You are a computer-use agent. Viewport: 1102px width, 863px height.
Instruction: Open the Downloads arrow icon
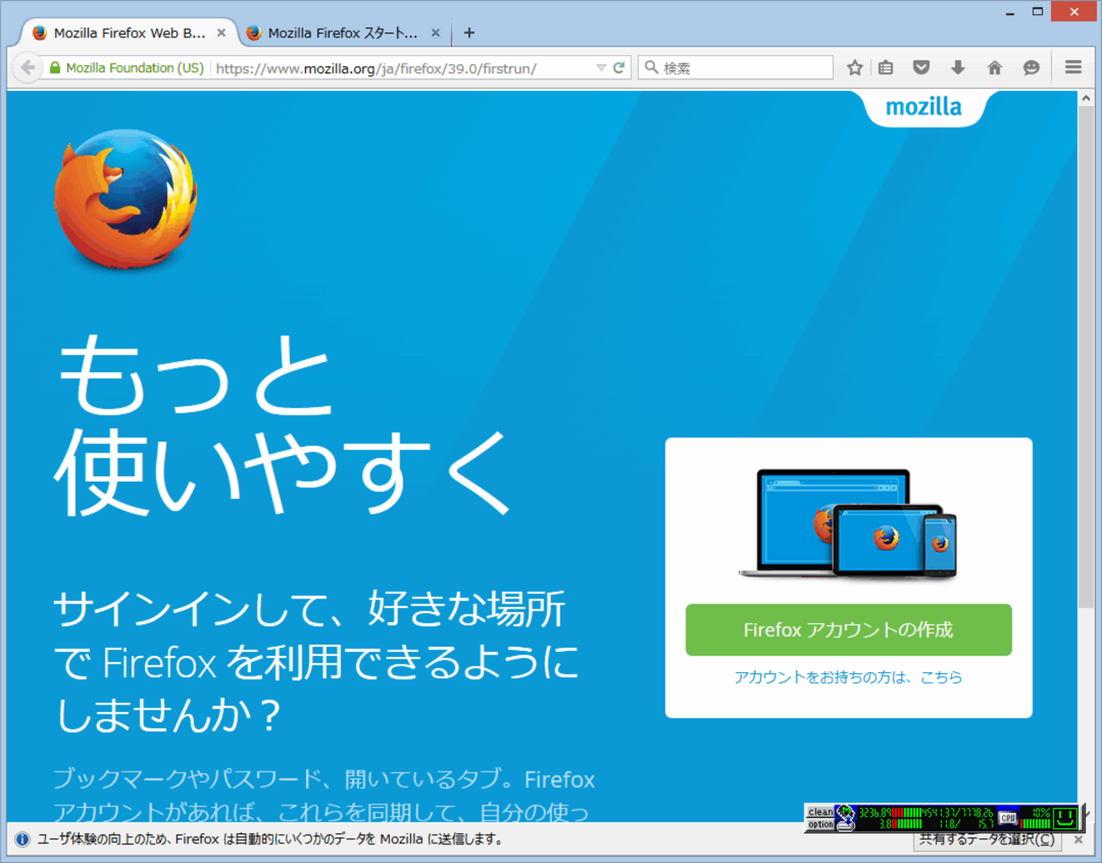pyautogui.click(x=958, y=68)
